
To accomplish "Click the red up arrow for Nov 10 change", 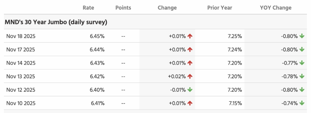I will [x=190, y=103].
